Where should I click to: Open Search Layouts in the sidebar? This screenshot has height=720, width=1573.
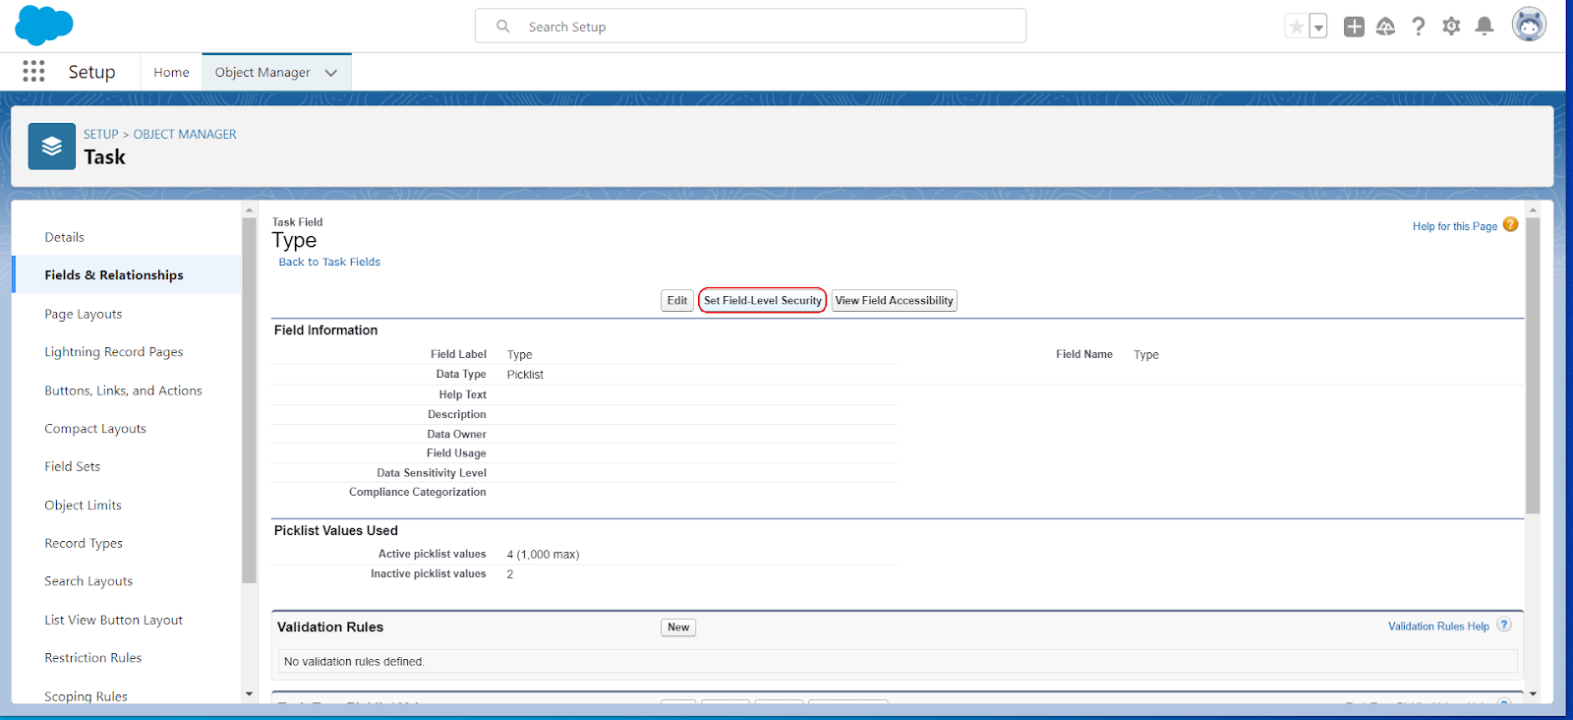[x=88, y=581]
